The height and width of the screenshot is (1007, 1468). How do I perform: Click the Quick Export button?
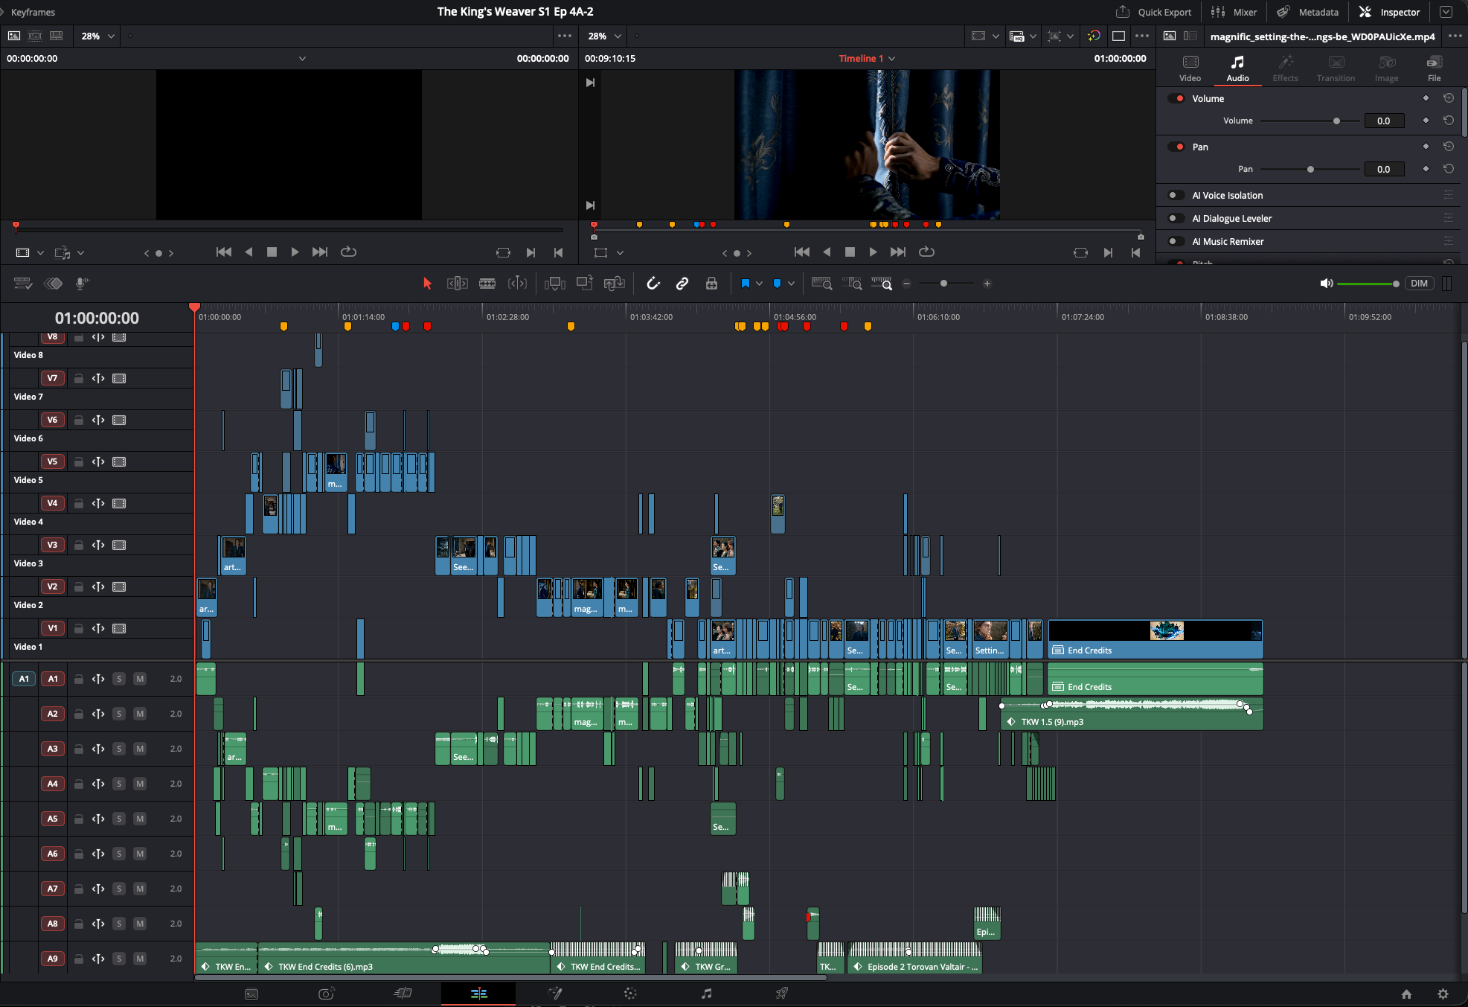point(1154,12)
